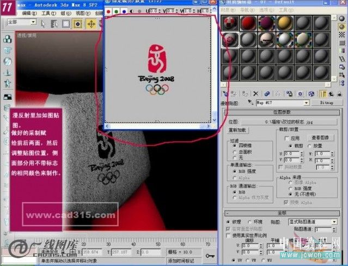Screen dimensions: 348x266
Task: Collapse the 坐标 rollout
Action: coord(282,213)
